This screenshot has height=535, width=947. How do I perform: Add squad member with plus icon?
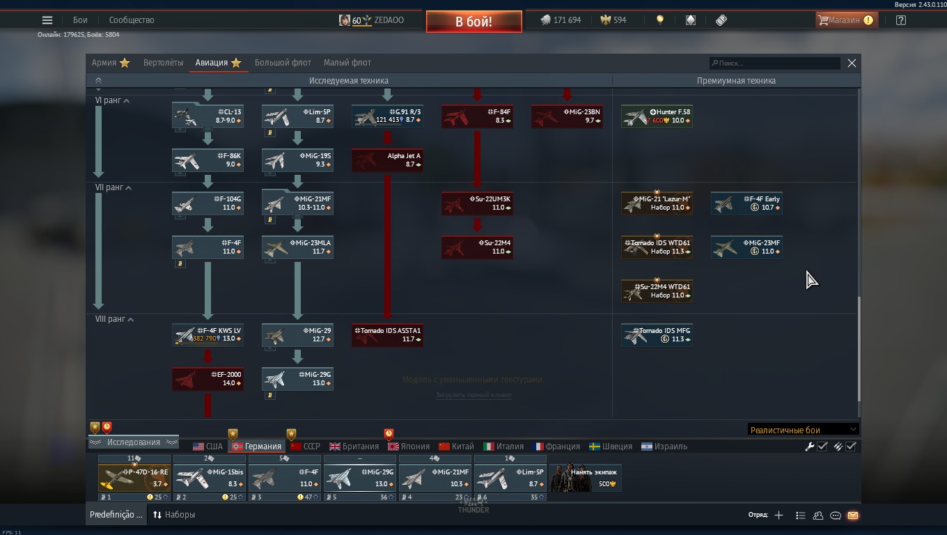click(778, 515)
